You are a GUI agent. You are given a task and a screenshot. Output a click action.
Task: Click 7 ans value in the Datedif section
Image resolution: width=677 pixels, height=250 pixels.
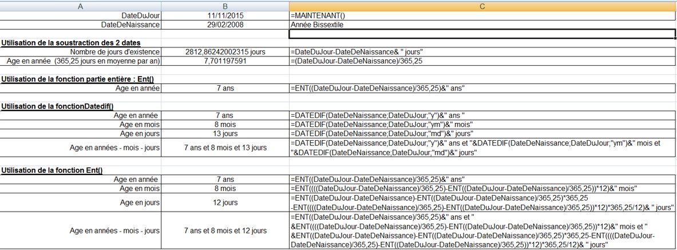click(225, 116)
